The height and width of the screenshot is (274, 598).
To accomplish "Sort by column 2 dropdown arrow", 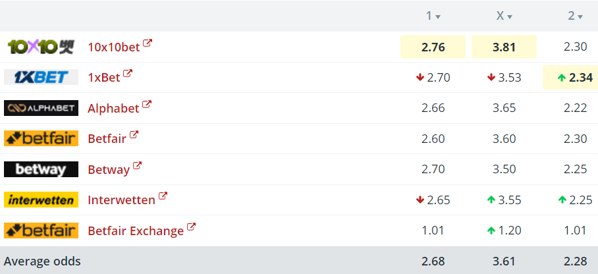I will [580, 16].
